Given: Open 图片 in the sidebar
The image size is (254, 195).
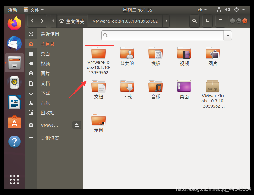Looking at the screenshot, I should click(54, 73).
